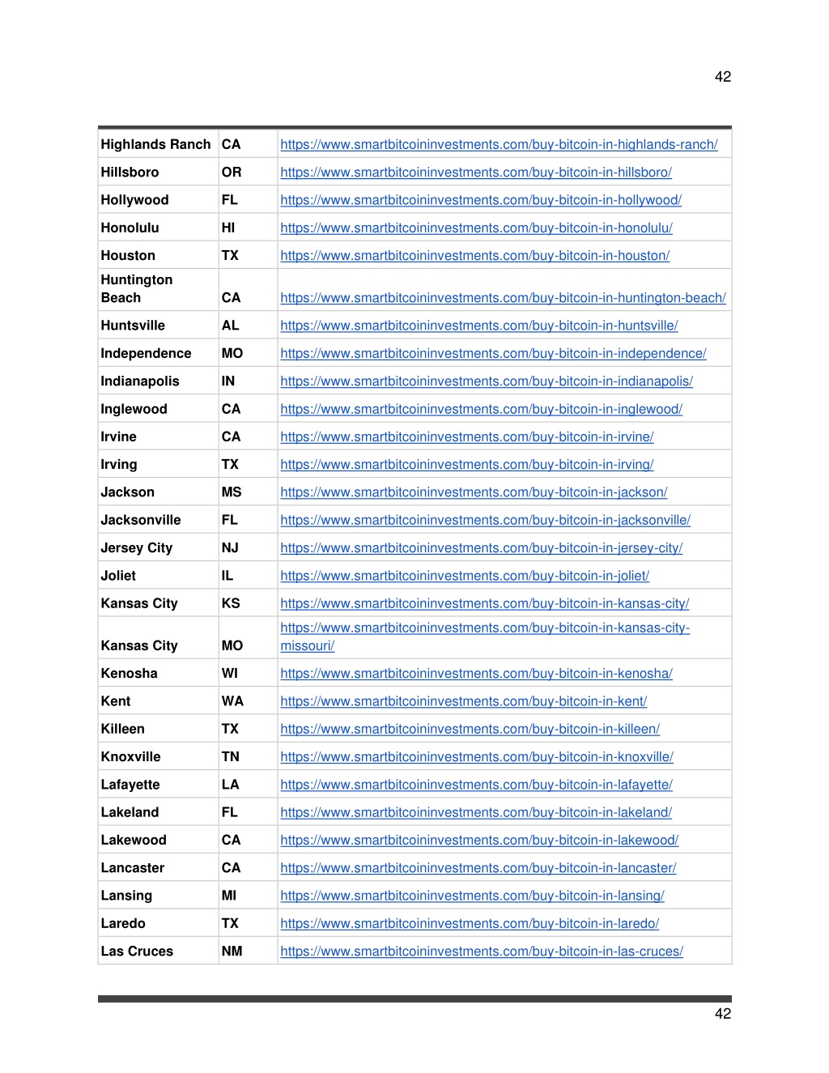Visit the Indianapolis bitcoin URL
Viewport: 829px width, 1073px height.
[x=487, y=381]
